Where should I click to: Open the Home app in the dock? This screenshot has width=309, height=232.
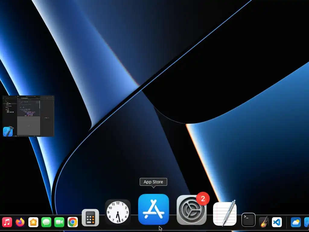(x=33, y=222)
